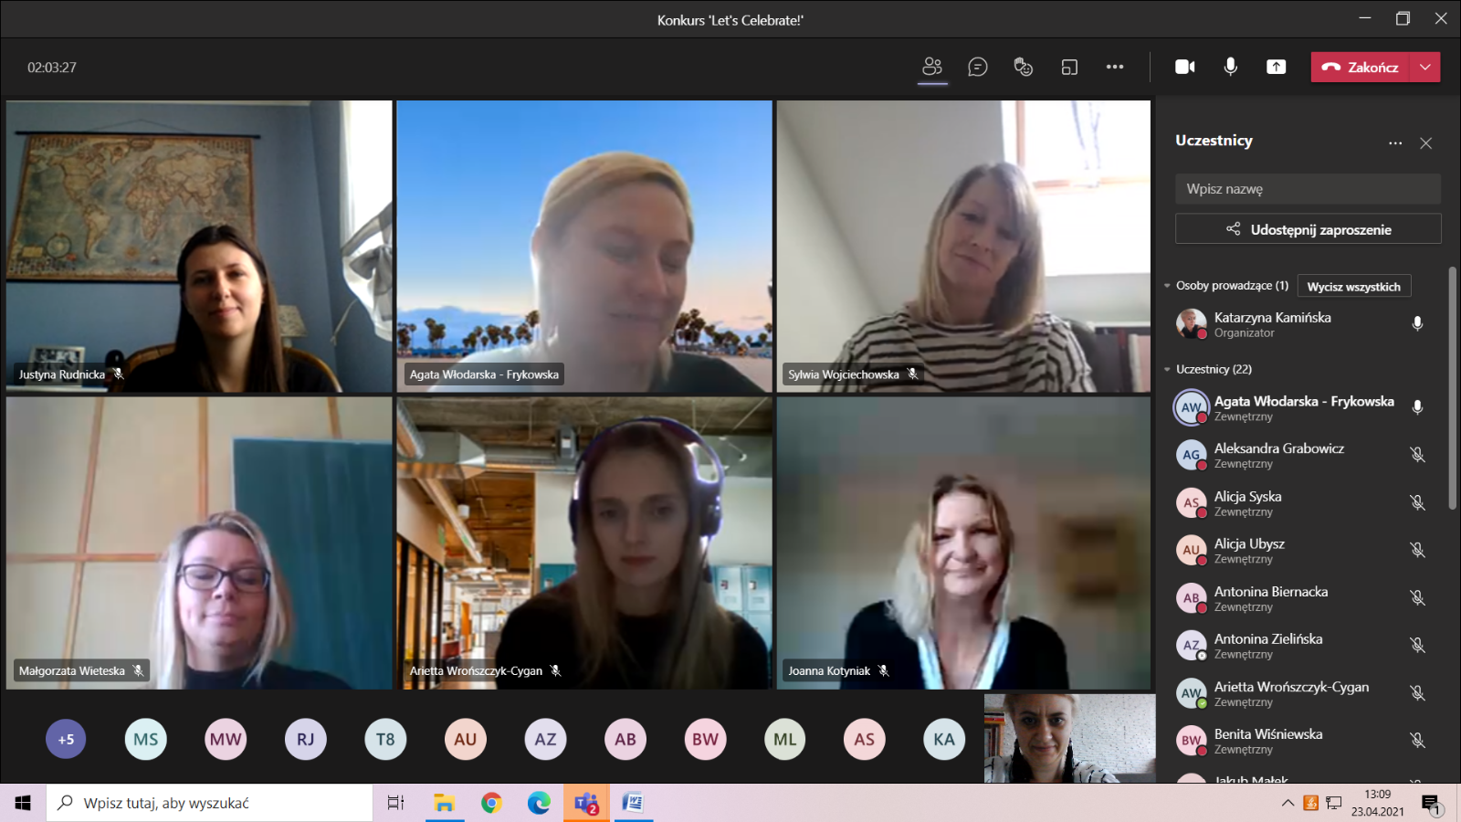Select Sylwia Wojciechowska video tile

click(963, 247)
